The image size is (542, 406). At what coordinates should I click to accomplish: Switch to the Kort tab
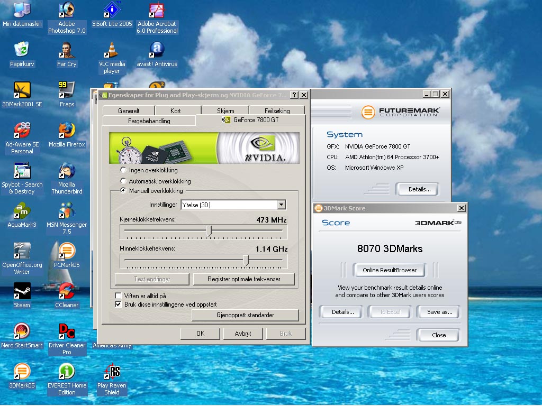(176, 110)
